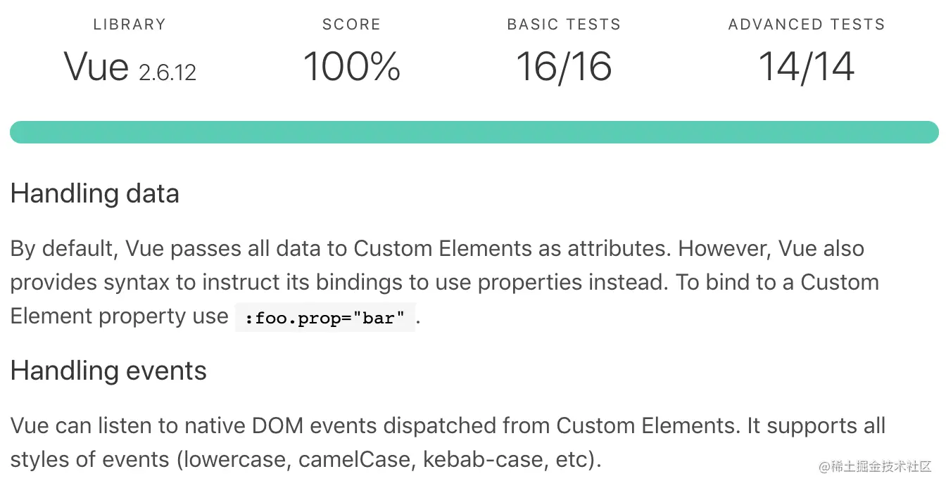
Task: Select the 2.6.12 version number
Action: click(x=168, y=72)
